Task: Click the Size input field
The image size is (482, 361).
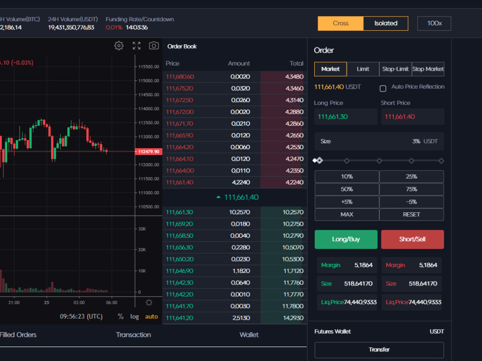Action: click(x=379, y=142)
